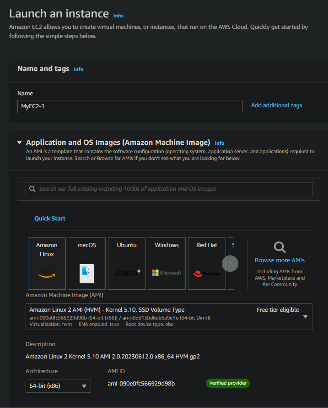328x408 pixels.
Task: Open Info link beside Application and OS Images
Action: [x=220, y=143]
